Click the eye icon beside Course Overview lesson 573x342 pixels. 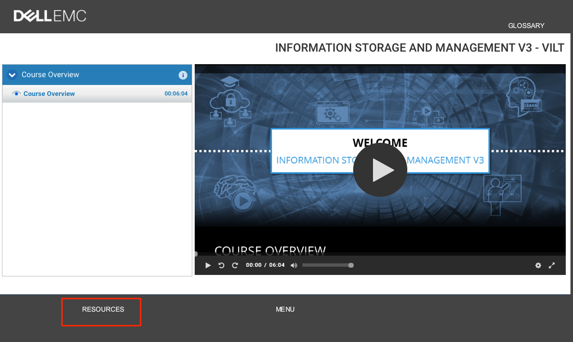tap(16, 94)
